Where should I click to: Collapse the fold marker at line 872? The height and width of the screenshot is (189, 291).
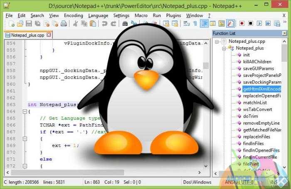25,166
